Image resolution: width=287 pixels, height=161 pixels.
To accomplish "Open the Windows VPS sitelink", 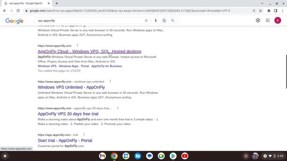I will 47,66.
